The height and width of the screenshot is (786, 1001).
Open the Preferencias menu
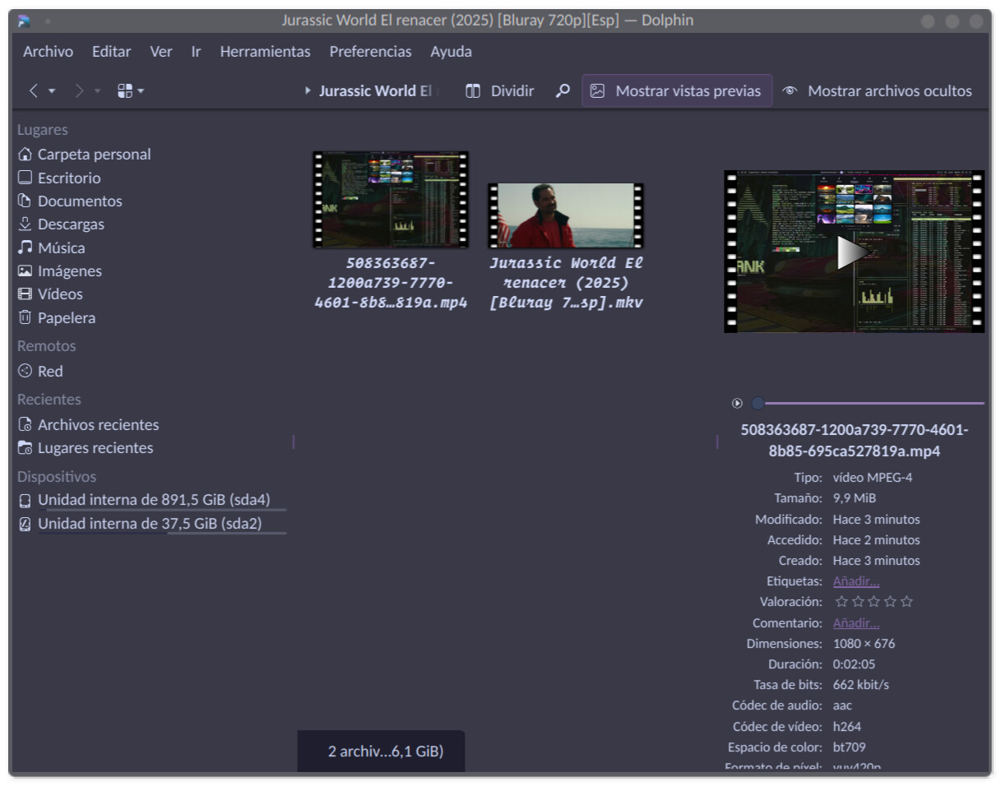pyautogui.click(x=370, y=51)
